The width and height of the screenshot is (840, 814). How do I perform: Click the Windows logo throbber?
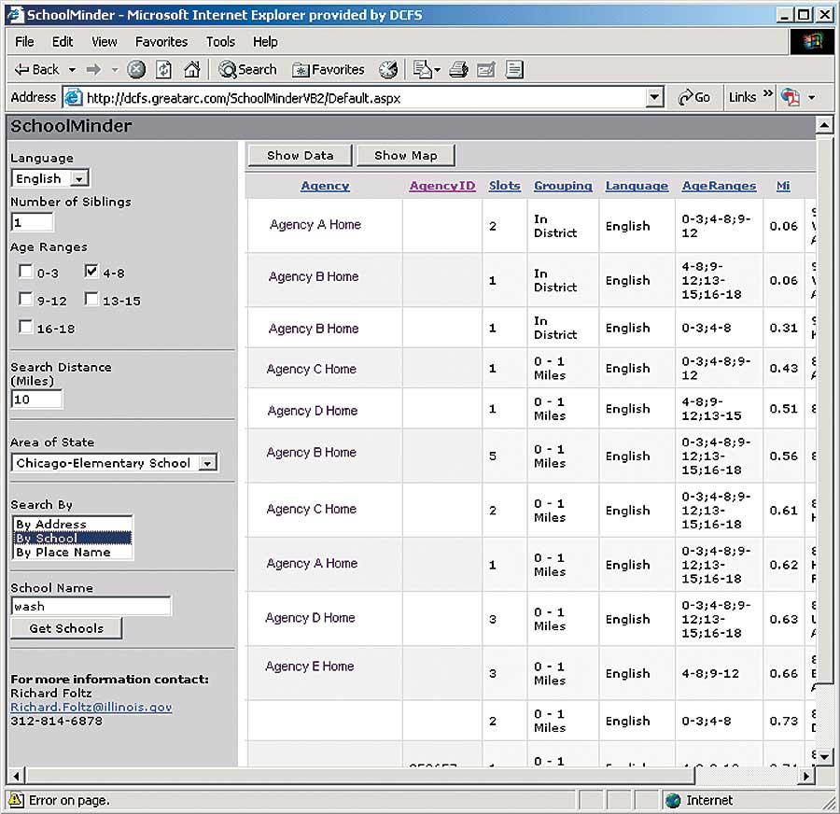tap(812, 42)
